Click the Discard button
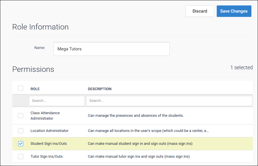 click(x=200, y=11)
